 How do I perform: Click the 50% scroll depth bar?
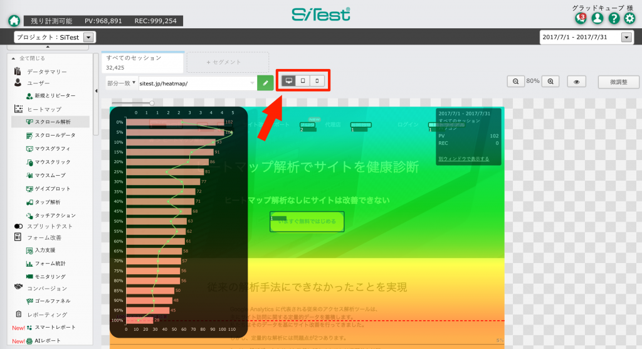pos(156,221)
